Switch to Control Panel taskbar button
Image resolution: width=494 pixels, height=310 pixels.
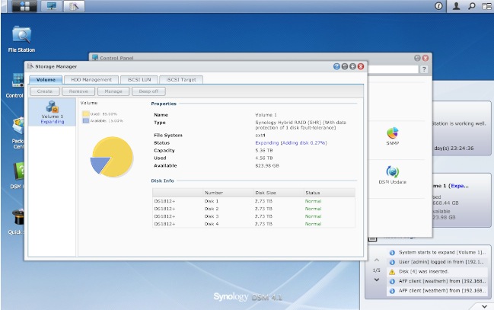pyautogui.click(x=51, y=6)
